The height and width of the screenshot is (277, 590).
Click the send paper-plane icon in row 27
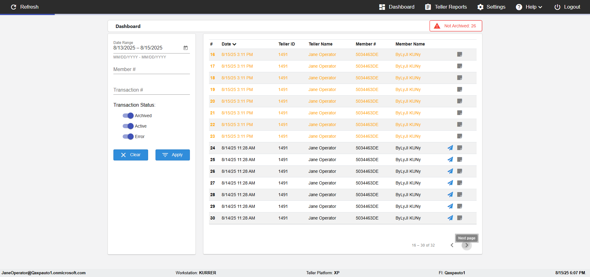click(450, 183)
